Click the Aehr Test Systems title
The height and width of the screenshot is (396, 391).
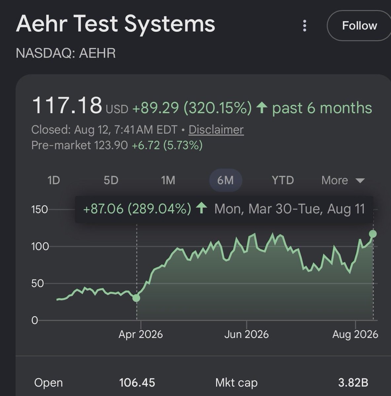[116, 24]
